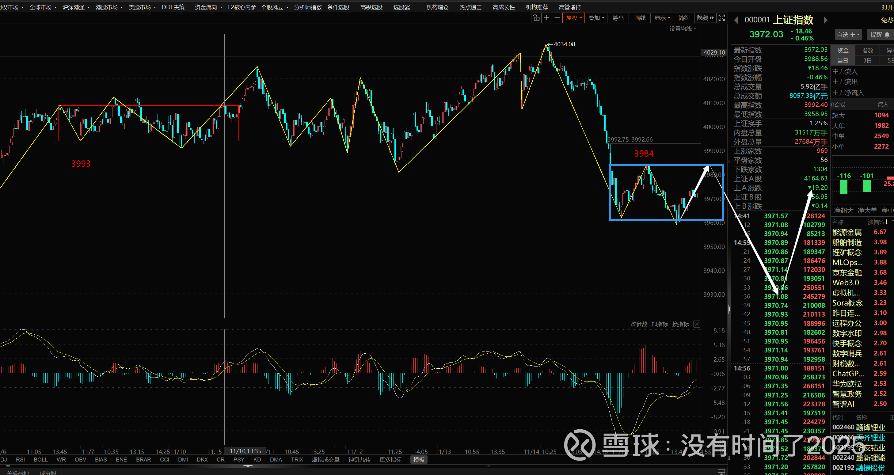Image resolution: width=894 pixels, height=475 pixels.
Task: Open the 复权 dropdown
Action: (x=574, y=18)
